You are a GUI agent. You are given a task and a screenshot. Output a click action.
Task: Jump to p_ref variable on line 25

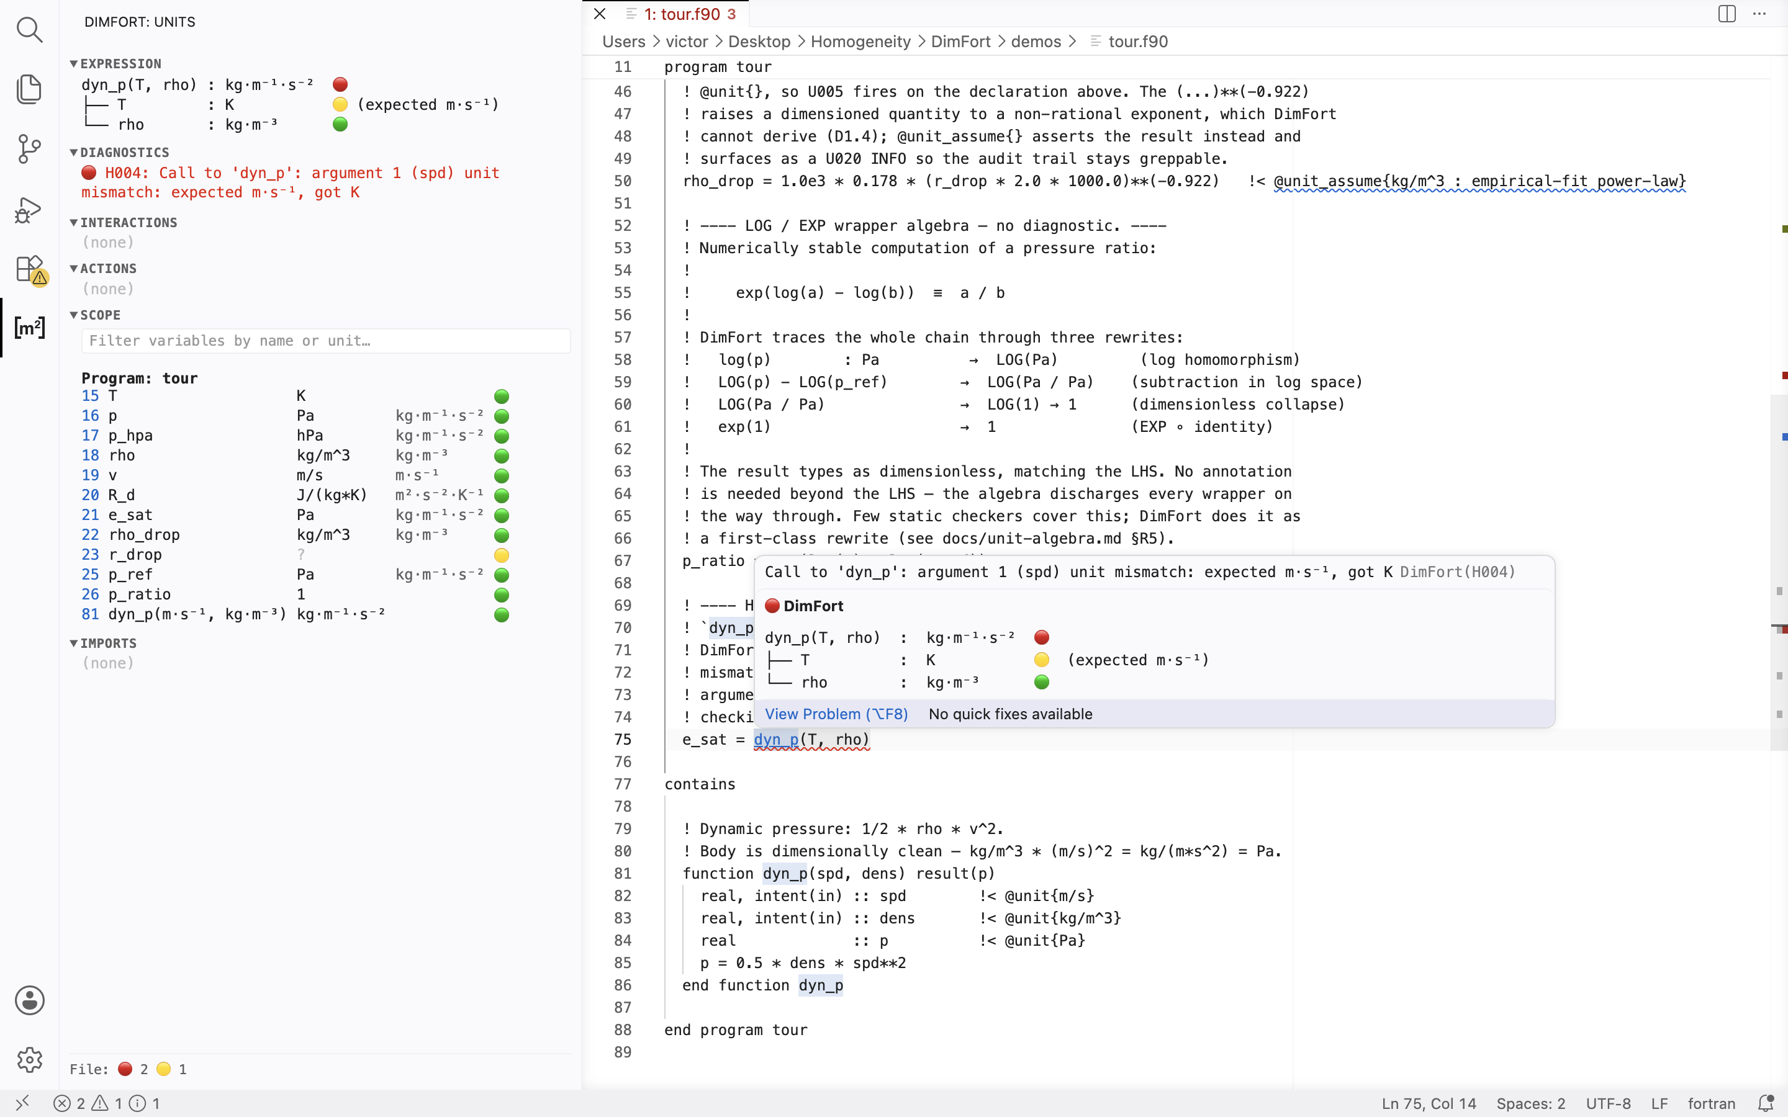tap(296, 575)
